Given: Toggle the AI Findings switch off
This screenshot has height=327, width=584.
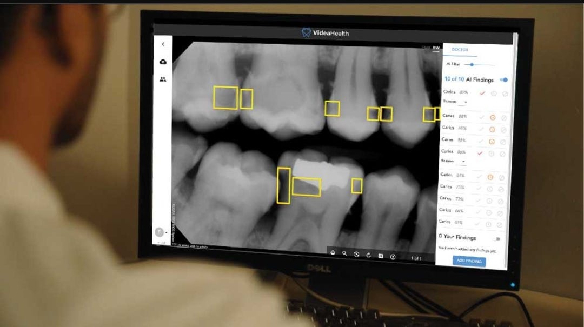Looking at the screenshot, I should point(504,79).
